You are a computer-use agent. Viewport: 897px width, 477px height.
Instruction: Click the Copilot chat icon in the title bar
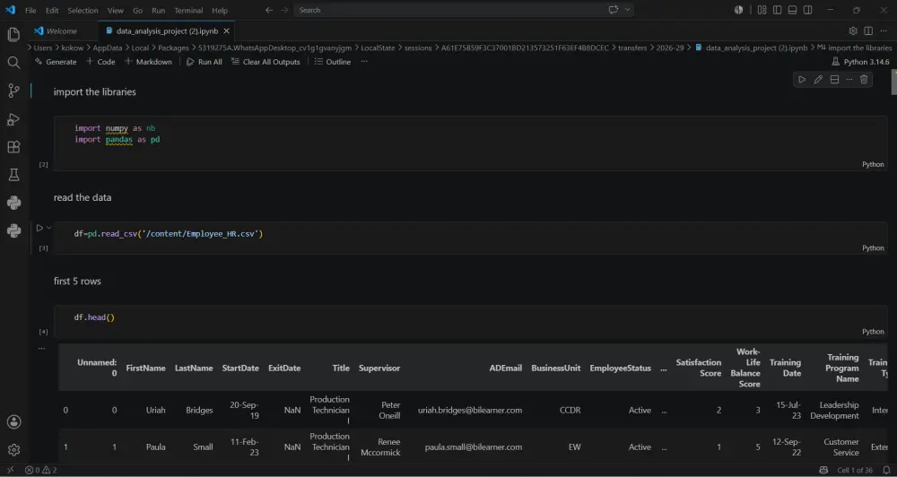click(x=614, y=10)
